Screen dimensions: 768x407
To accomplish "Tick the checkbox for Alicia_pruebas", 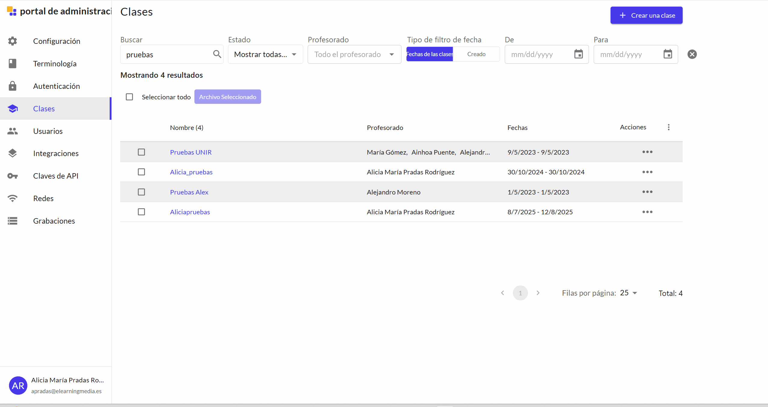I will tap(141, 172).
